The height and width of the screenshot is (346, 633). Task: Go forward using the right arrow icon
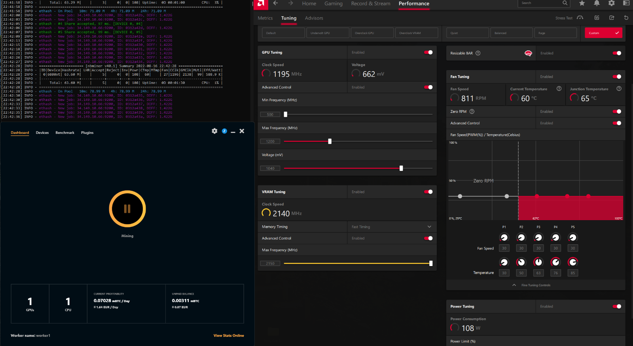coord(291,3)
